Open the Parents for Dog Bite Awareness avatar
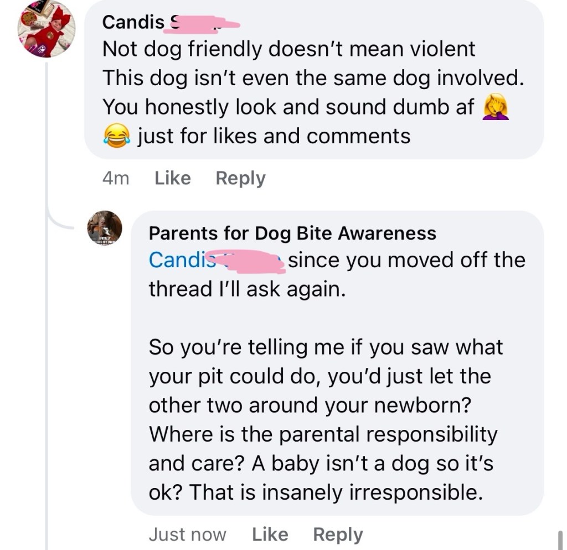This screenshot has width=567, height=550. click(x=104, y=228)
